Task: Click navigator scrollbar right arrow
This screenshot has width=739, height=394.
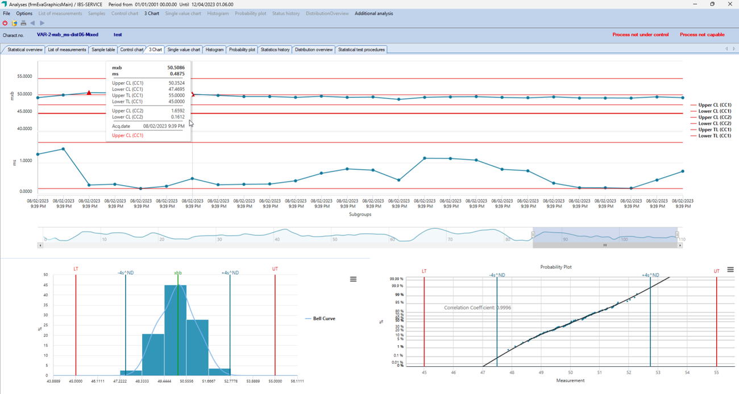Action: click(x=680, y=245)
